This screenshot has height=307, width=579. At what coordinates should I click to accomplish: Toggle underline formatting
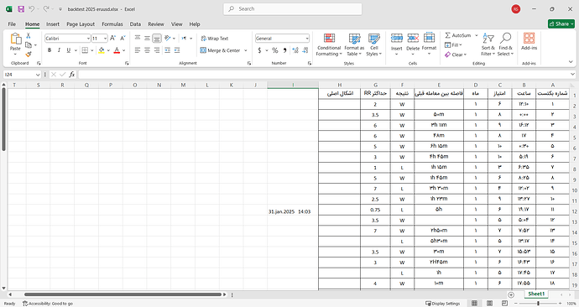point(68,50)
